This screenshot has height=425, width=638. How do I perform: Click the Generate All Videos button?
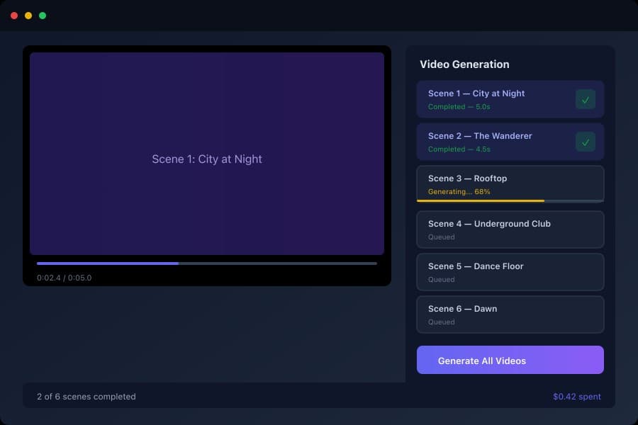click(x=510, y=360)
